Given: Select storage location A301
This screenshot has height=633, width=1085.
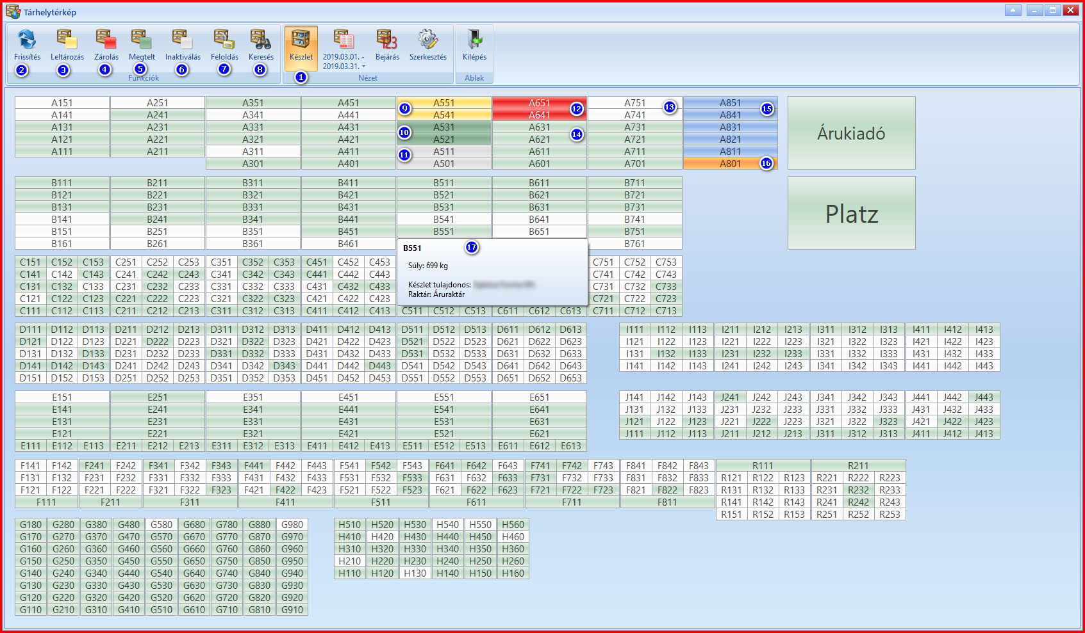Looking at the screenshot, I should click(253, 164).
